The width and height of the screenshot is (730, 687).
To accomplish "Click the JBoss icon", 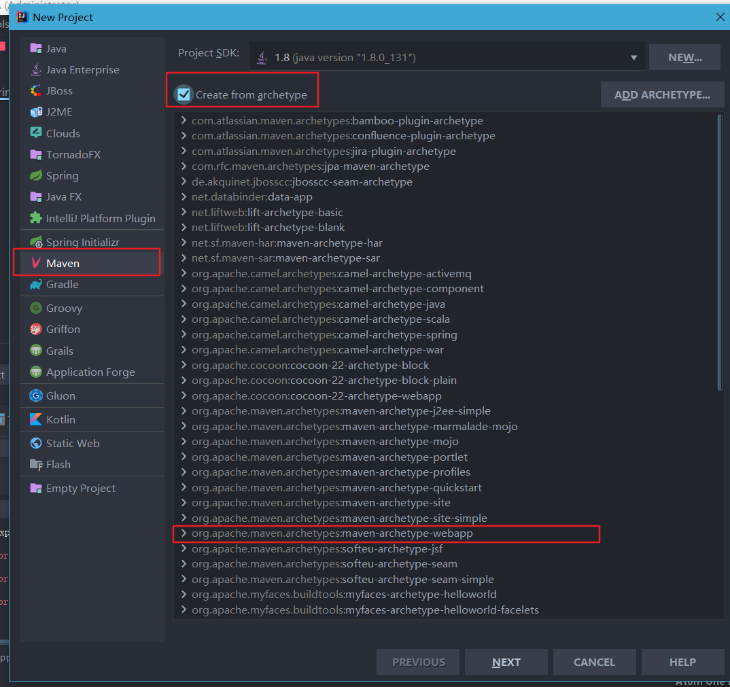I will pos(36,91).
